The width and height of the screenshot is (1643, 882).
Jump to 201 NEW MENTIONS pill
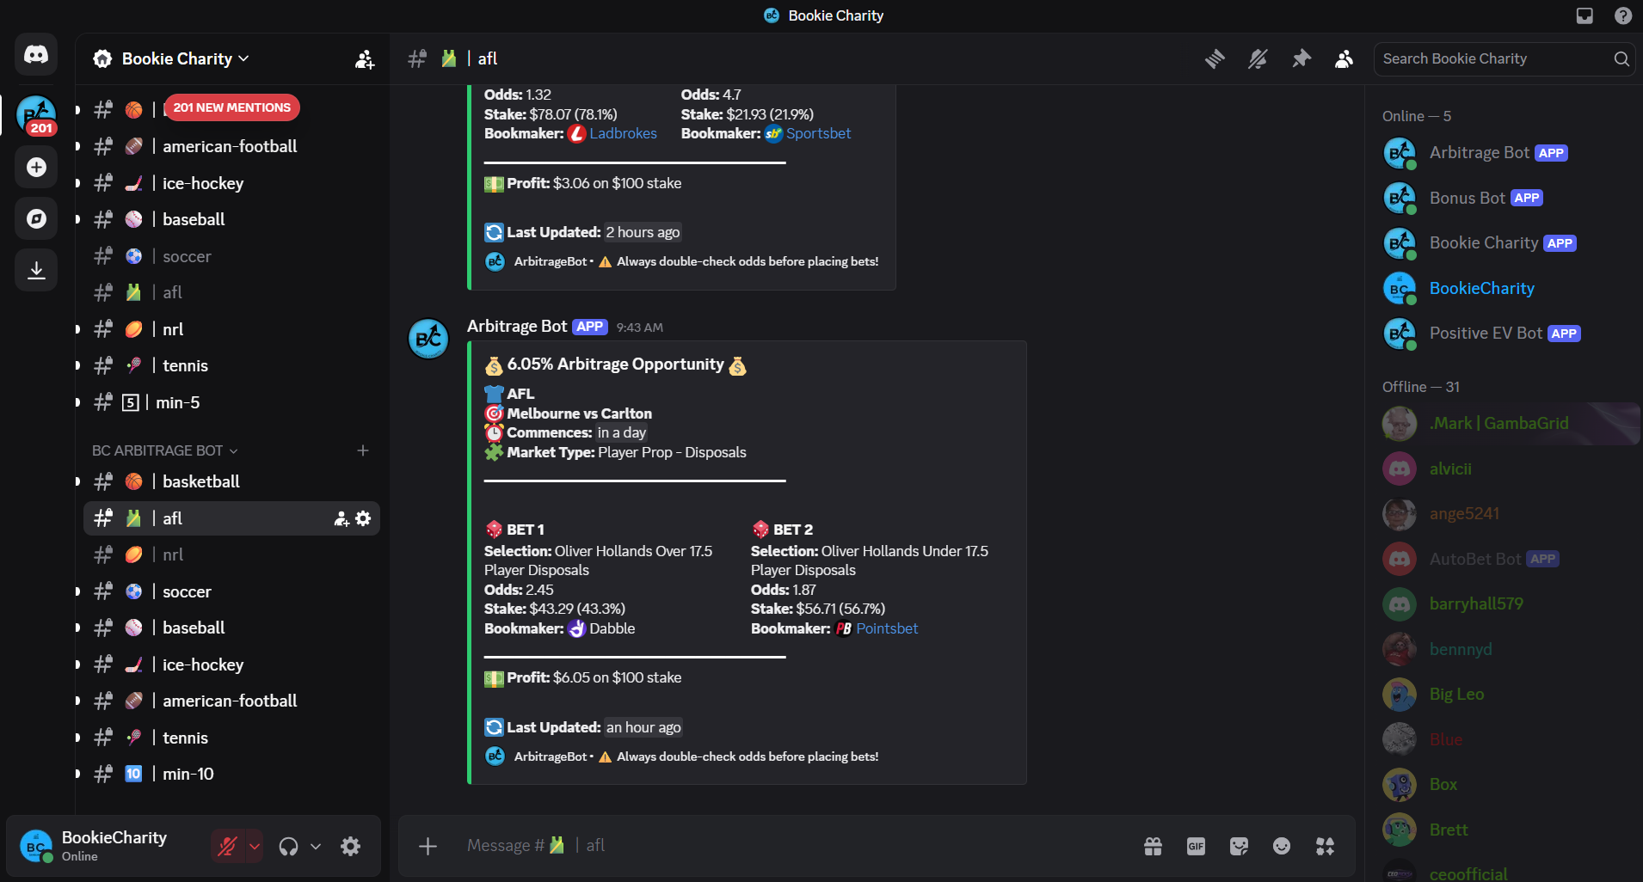[231, 107]
